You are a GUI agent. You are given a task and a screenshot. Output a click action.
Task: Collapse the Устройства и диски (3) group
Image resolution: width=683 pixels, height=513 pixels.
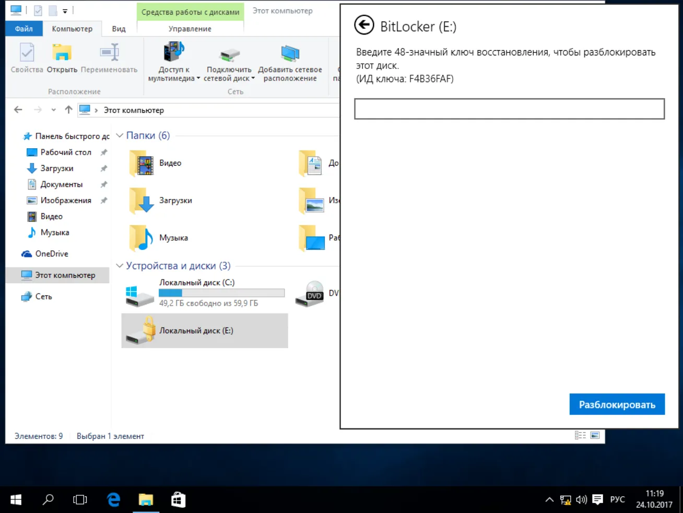[120, 266]
